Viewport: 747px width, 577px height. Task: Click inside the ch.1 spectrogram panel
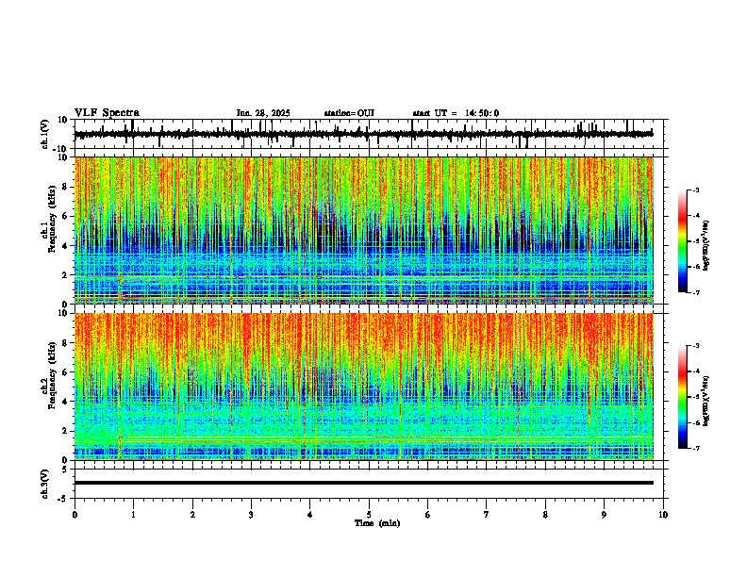[364, 230]
